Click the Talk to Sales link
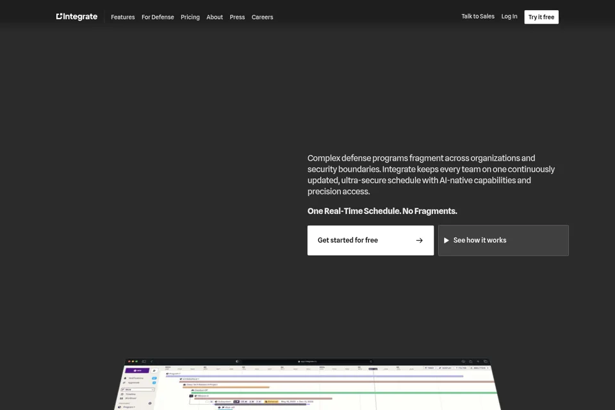Viewport: 615px width, 410px height. click(478, 16)
